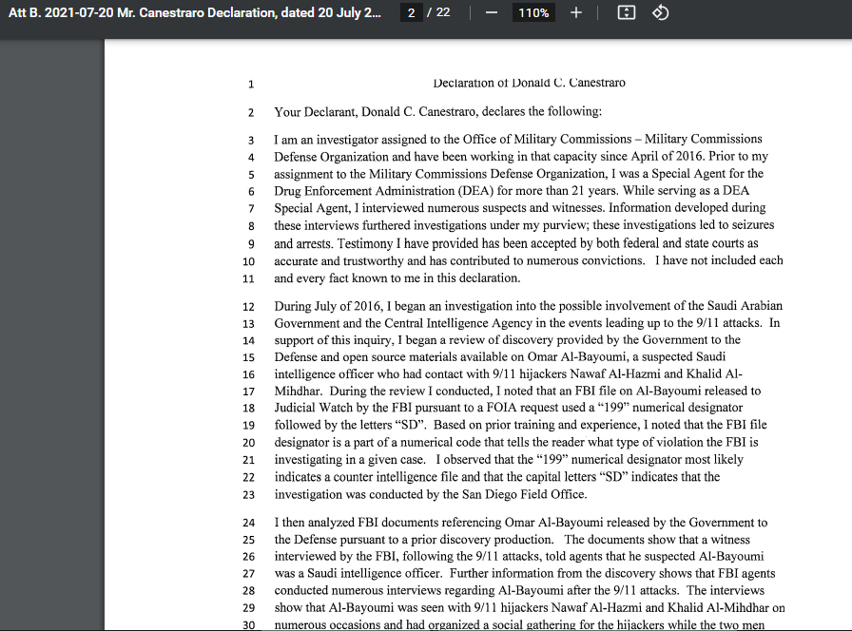Click the text 'followed by the letters “SD”'
Viewport: 852px width, 631px height.
click(x=350, y=425)
